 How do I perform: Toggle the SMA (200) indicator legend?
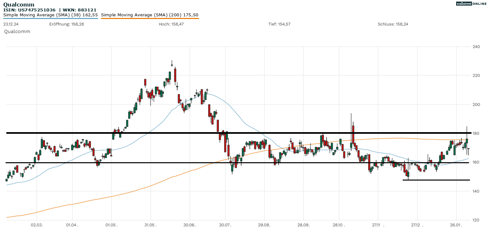pos(150,15)
